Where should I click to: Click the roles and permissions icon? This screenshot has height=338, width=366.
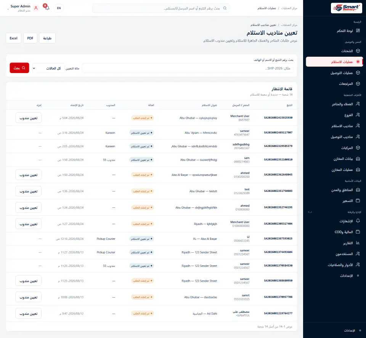358,265
